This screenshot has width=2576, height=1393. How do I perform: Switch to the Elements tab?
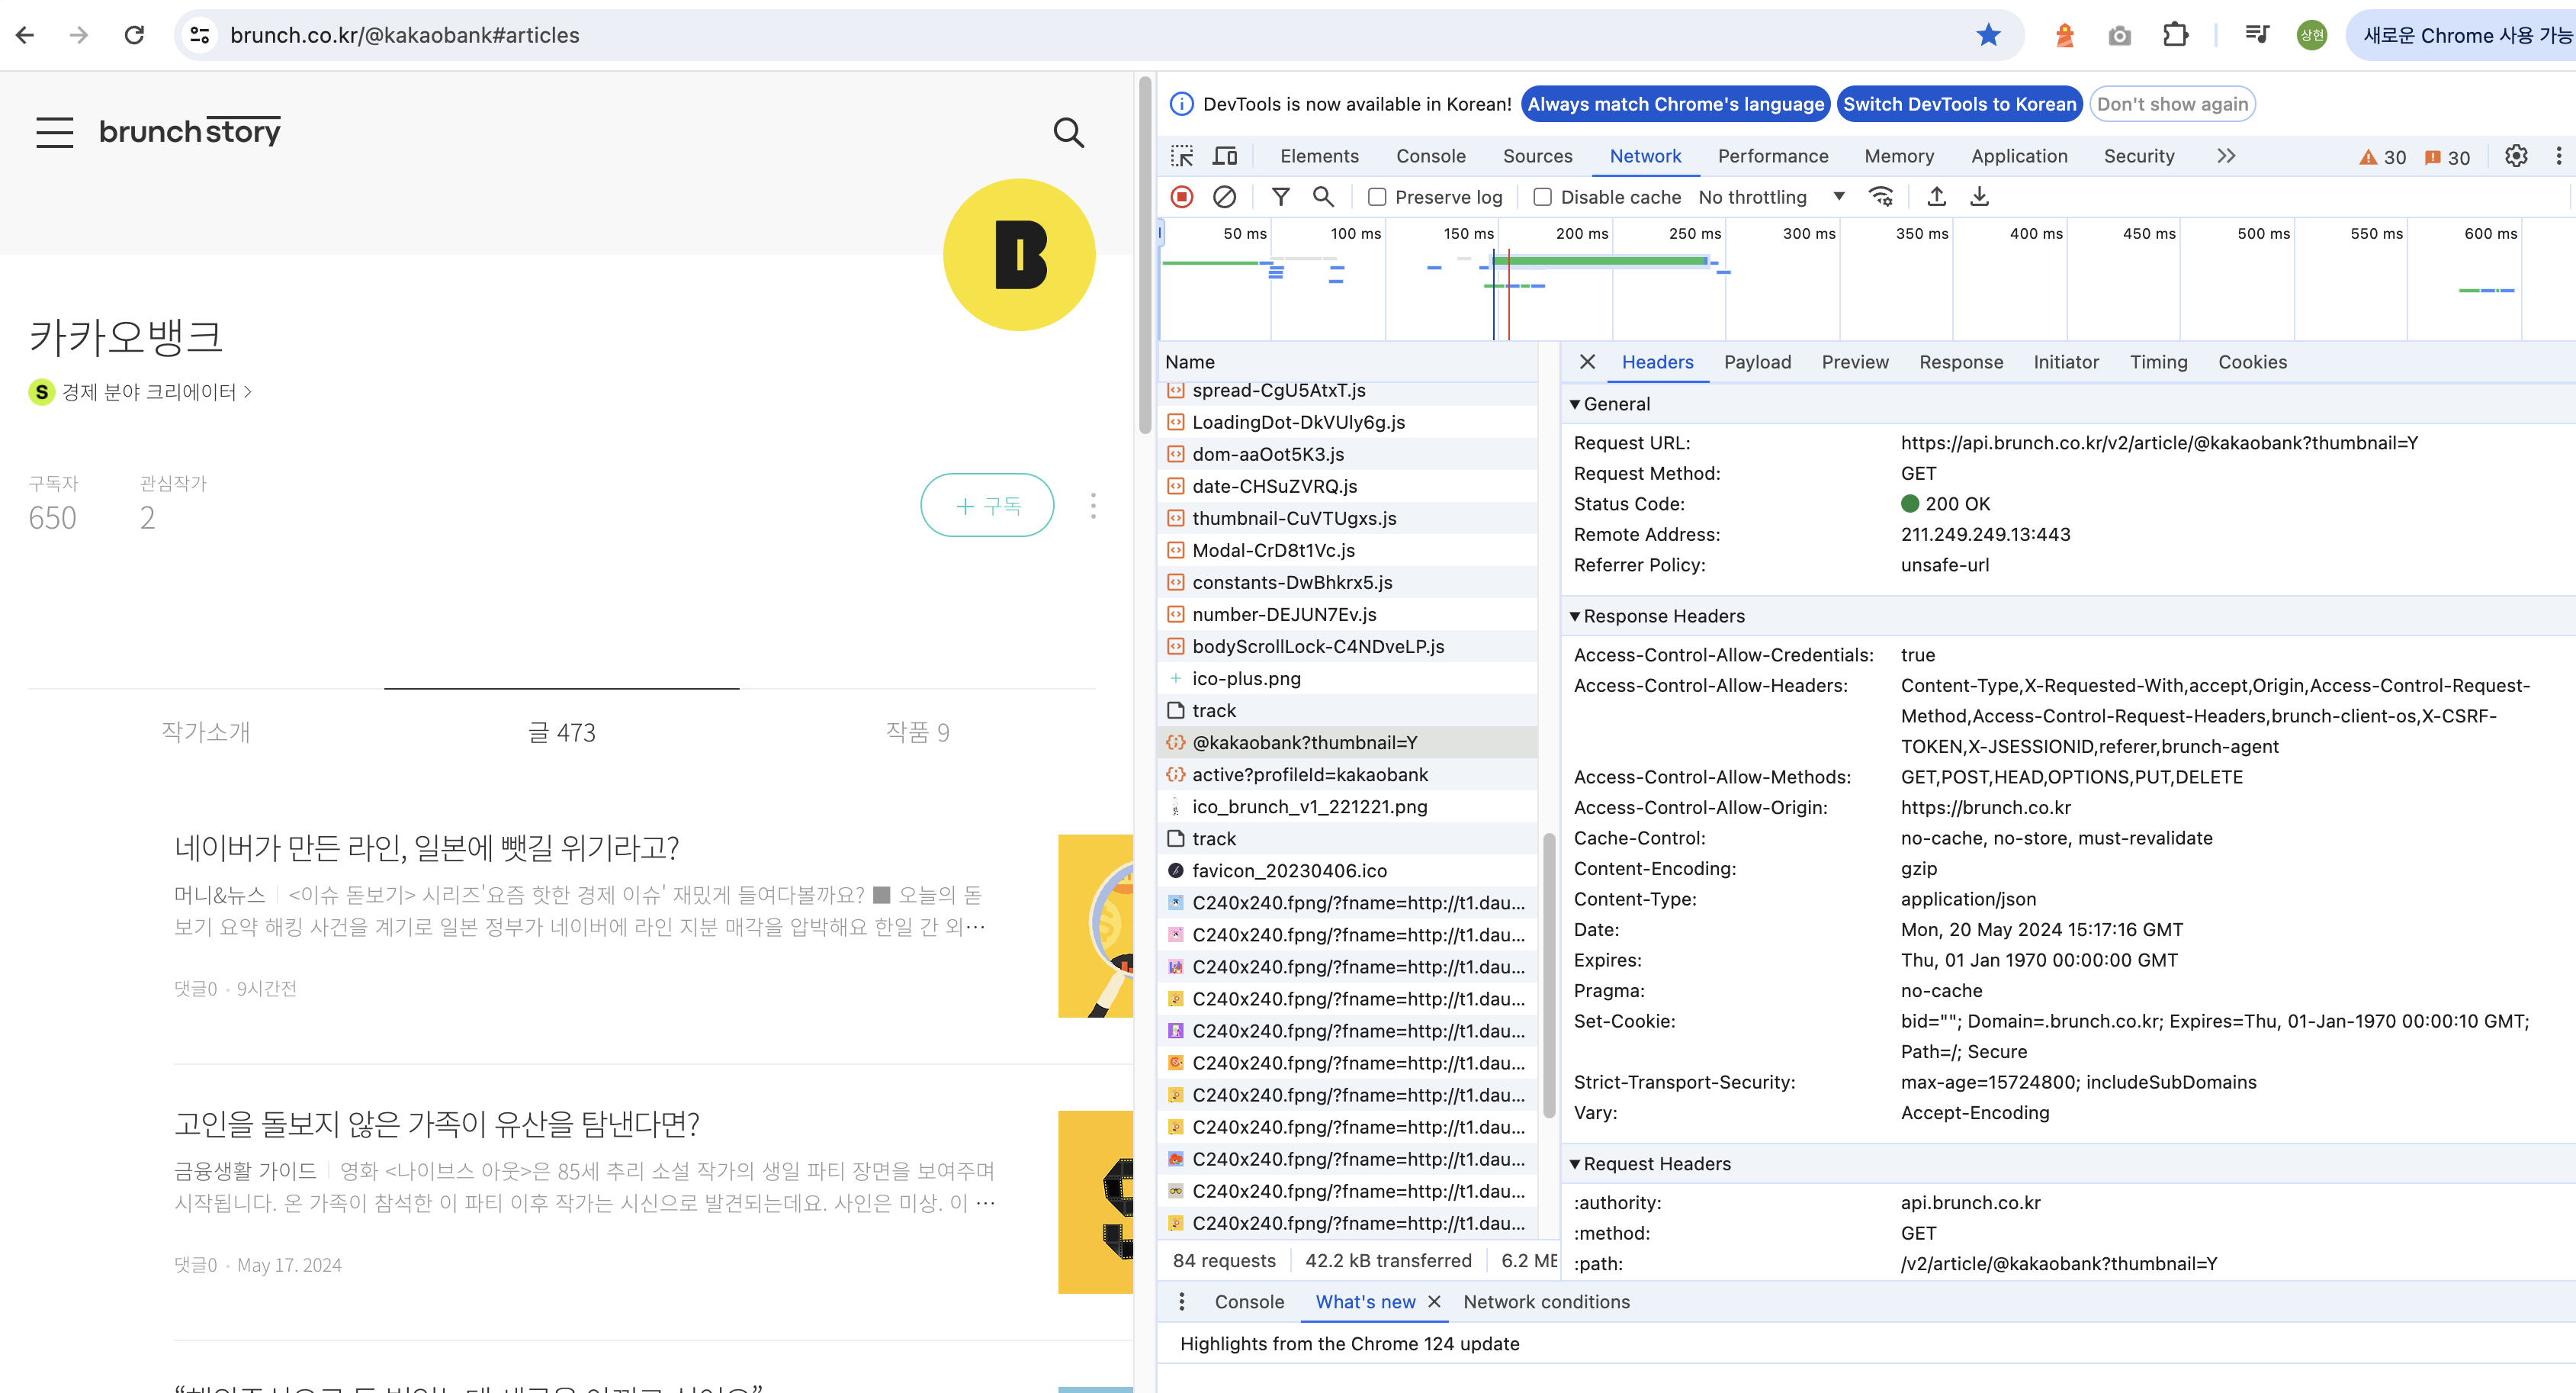coord(1319,156)
